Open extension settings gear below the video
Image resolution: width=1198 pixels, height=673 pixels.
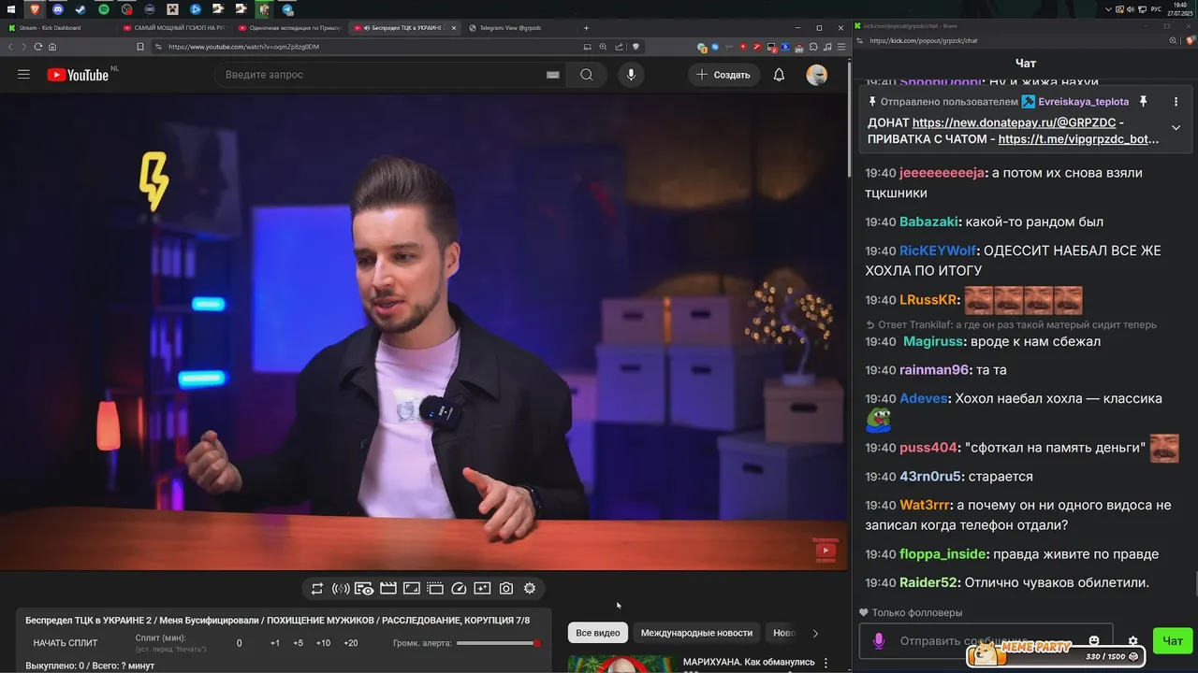pos(530,589)
